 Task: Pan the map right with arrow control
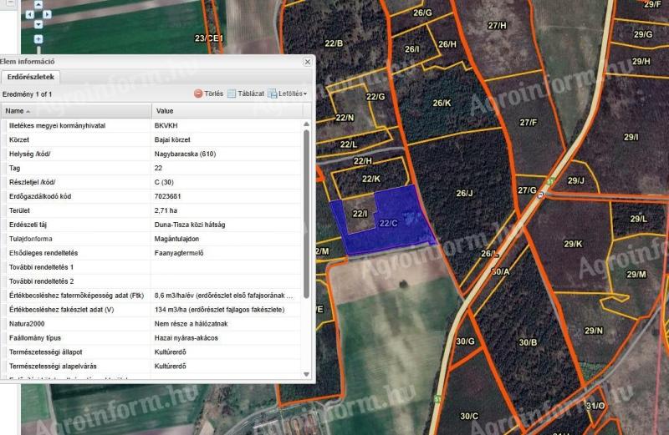pos(49,15)
